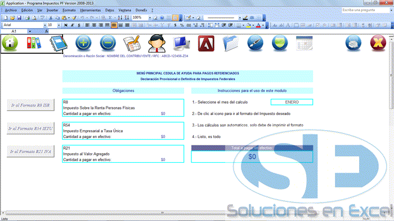Open the font size 10 dropdown
The image size is (394, 221).
[x=59, y=25]
